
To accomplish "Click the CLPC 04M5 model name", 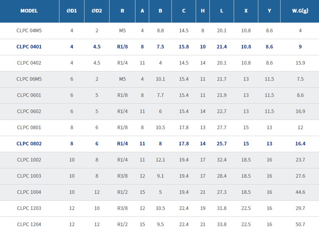I will pos(29,31).
